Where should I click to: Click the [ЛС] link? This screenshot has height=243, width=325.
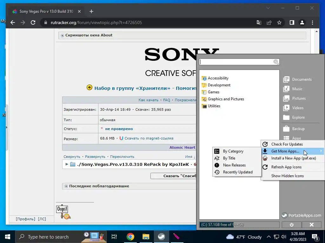[x=42, y=219]
